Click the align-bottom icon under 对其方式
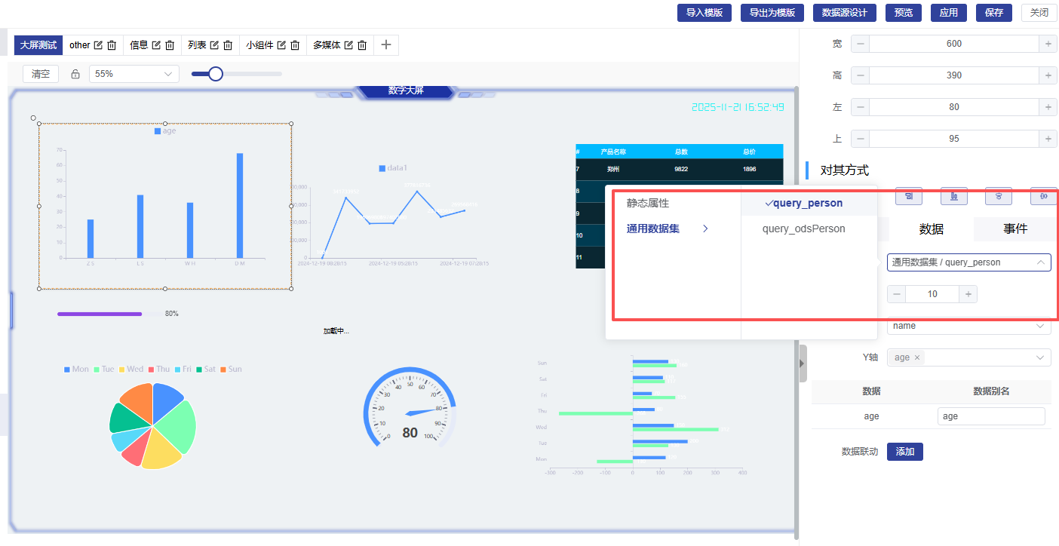The image size is (1059, 546). click(x=953, y=196)
